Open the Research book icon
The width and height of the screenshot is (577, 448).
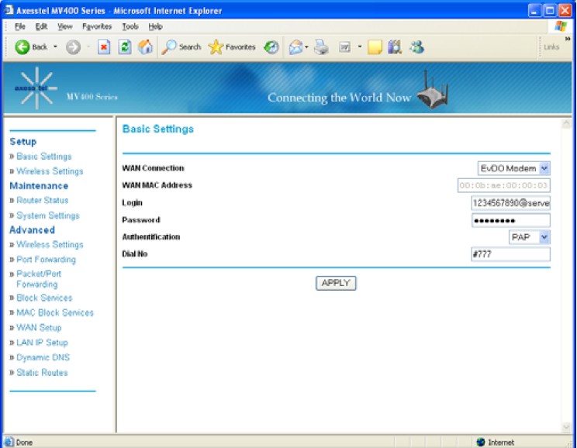395,47
